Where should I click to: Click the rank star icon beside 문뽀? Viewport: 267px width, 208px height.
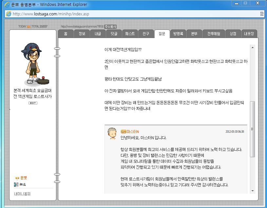click(17, 178)
